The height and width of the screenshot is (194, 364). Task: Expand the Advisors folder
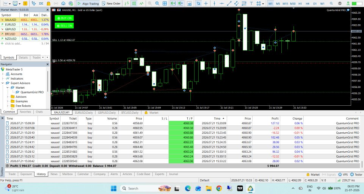tap(8, 97)
